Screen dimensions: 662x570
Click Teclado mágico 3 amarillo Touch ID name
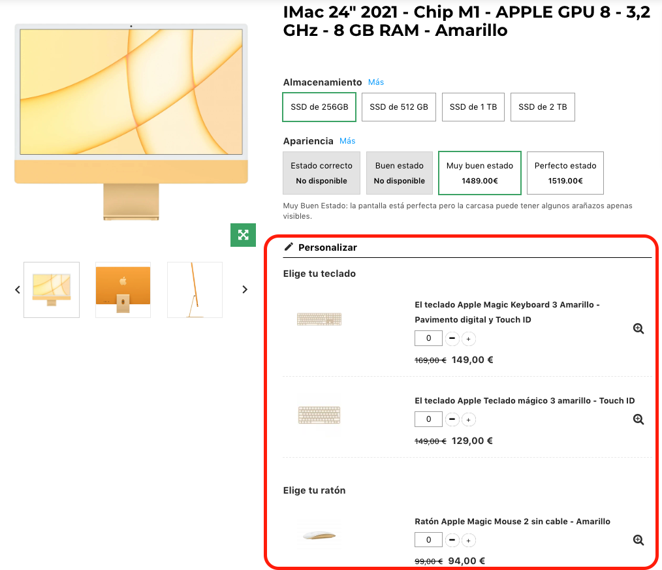click(524, 400)
